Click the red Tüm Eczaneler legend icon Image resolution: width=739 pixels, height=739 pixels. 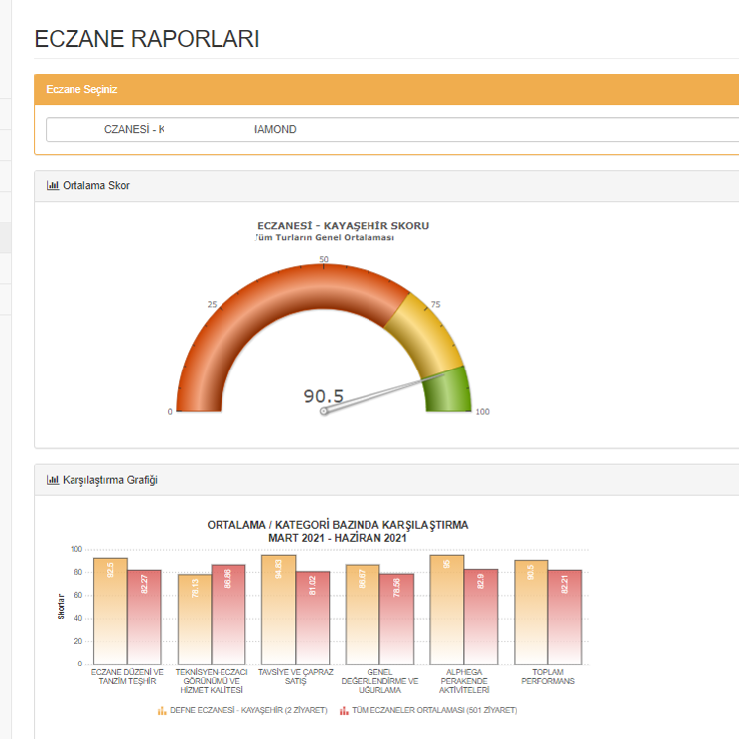point(344,710)
